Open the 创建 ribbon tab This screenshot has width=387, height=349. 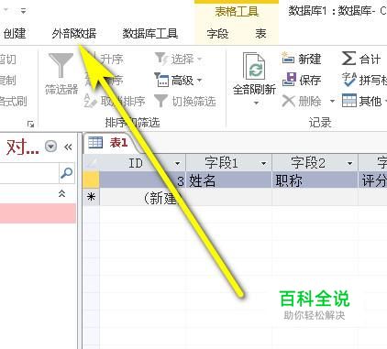tap(15, 33)
